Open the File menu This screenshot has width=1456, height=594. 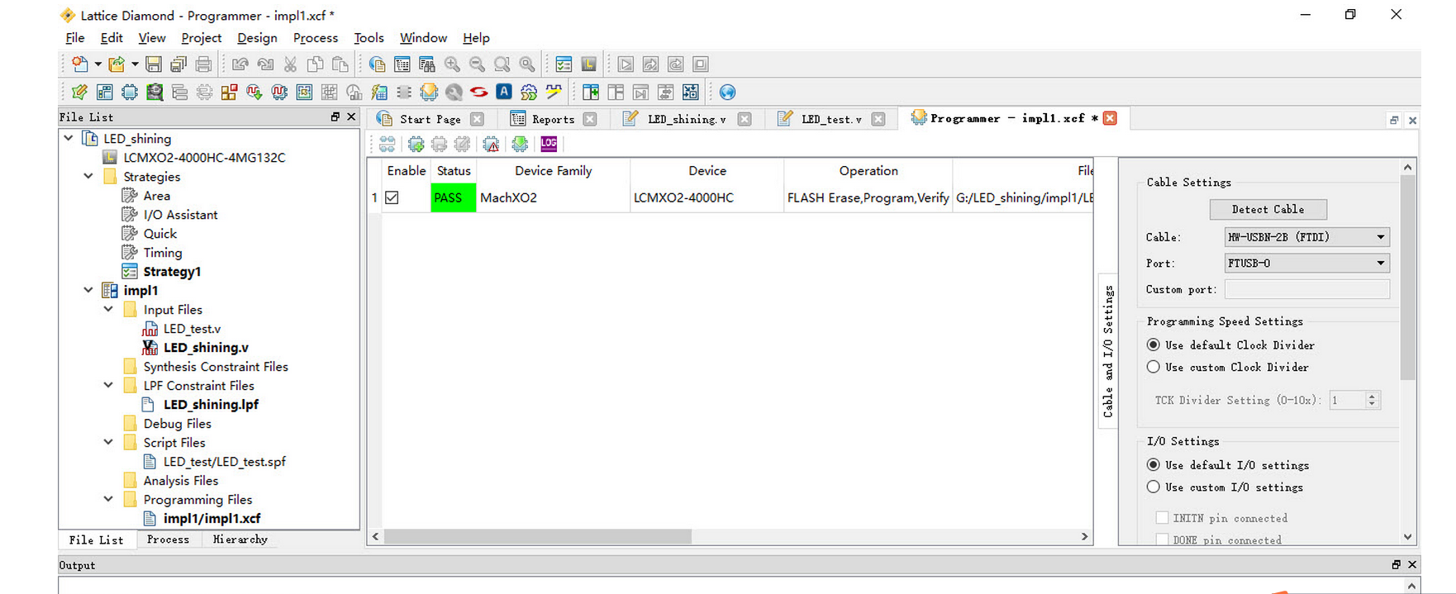(74, 38)
